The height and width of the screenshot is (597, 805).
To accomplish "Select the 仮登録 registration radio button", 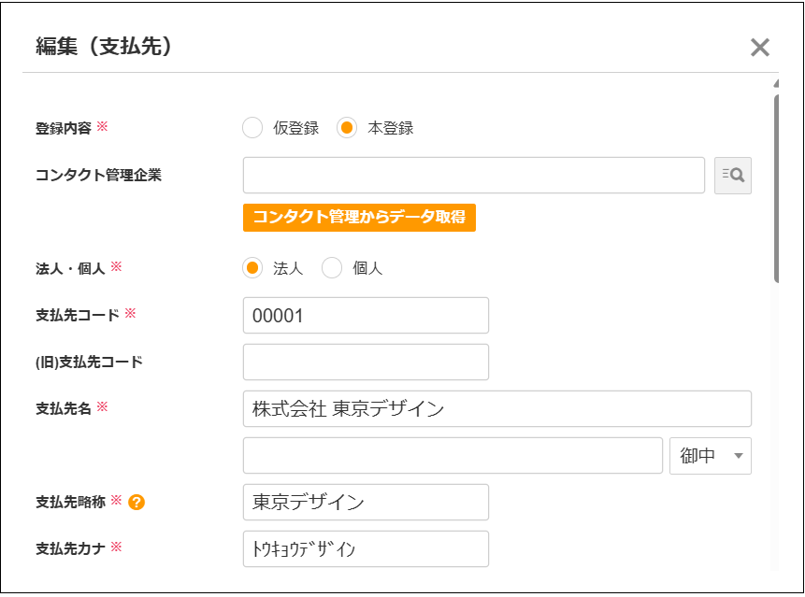I will coord(252,128).
